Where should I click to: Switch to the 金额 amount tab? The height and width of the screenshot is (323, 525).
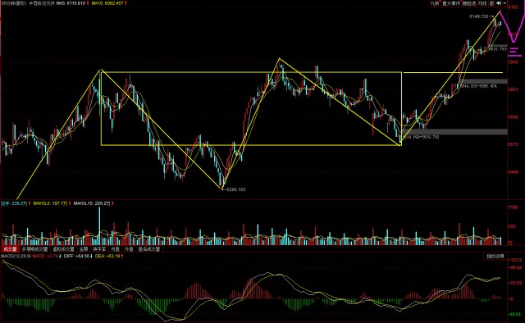point(84,249)
